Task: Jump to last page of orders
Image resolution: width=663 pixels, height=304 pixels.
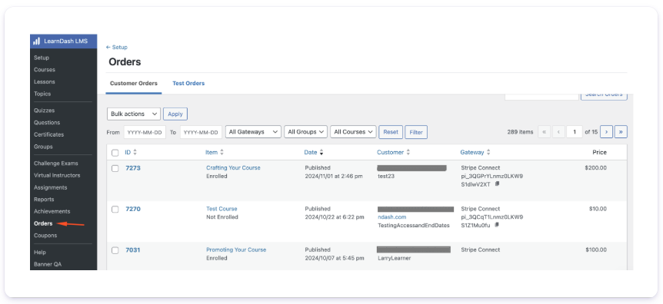Action: [x=621, y=132]
